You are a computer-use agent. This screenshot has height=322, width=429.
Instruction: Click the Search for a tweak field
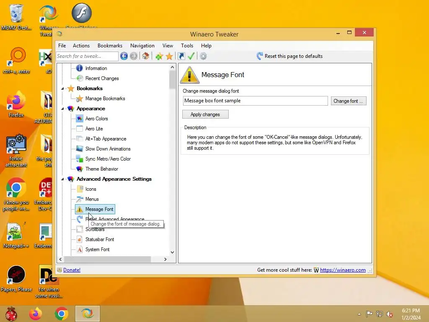(87, 56)
